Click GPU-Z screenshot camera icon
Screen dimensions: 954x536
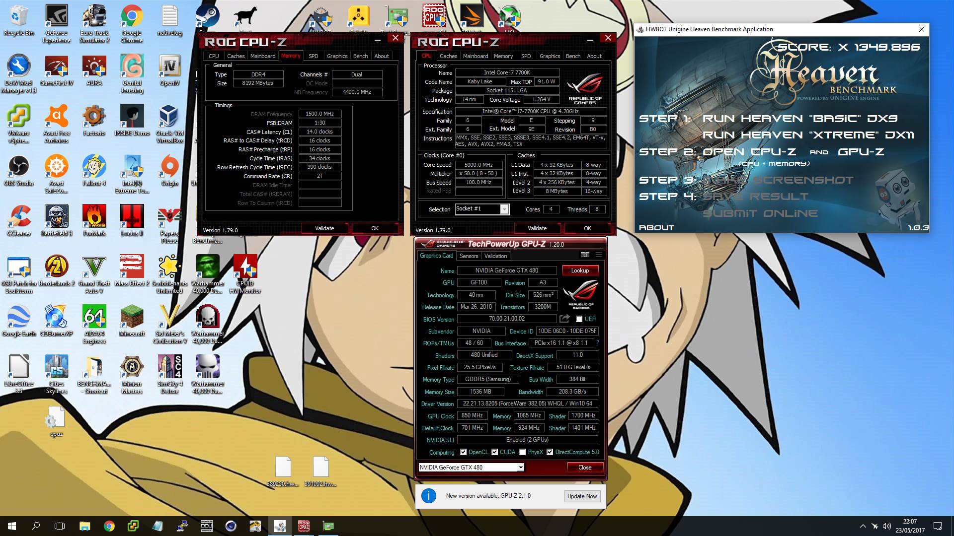tap(585, 255)
